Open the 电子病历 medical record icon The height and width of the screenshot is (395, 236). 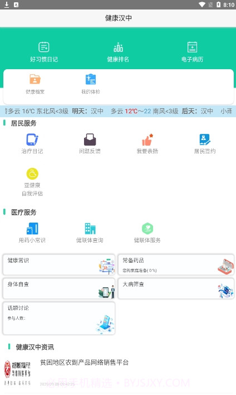coord(192,47)
